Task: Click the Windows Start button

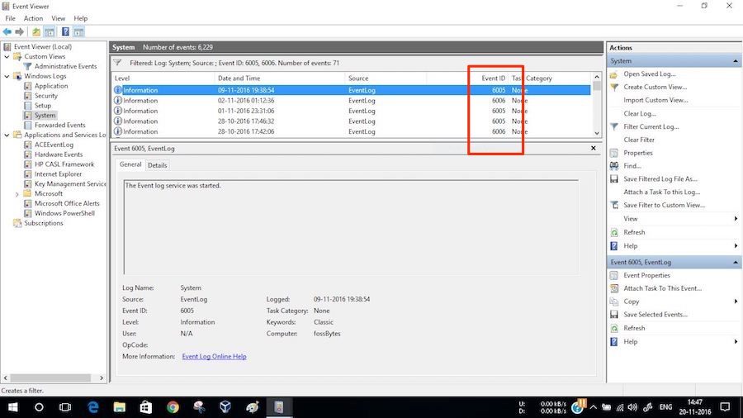Action: [x=12, y=407]
